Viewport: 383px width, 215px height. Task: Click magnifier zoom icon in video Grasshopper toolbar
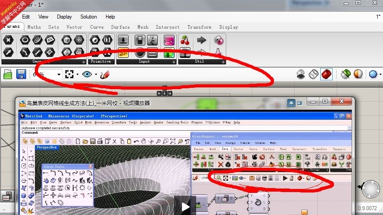tap(219, 178)
